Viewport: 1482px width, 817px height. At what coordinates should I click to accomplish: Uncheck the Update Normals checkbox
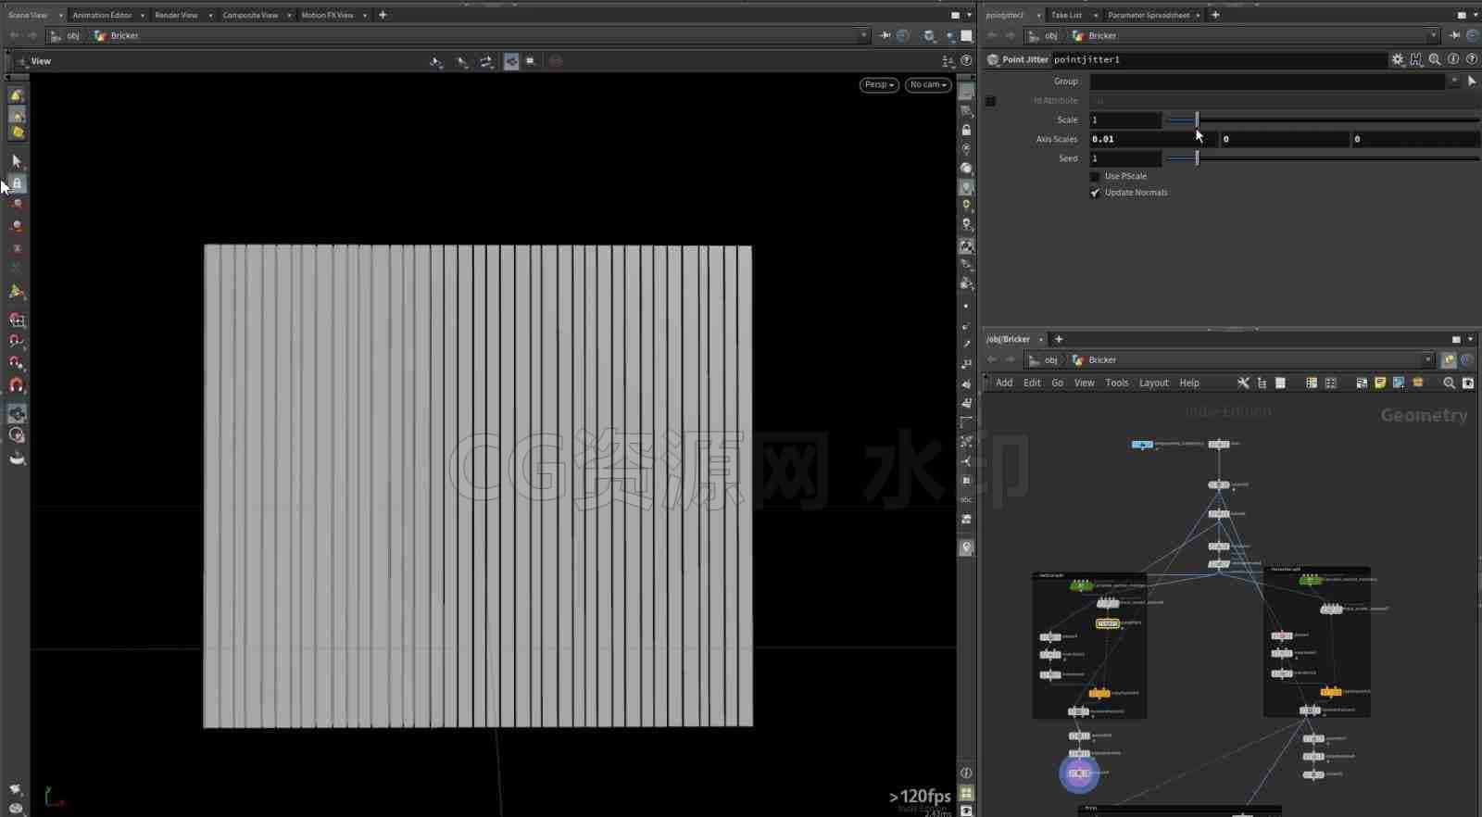coord(1095,193)
